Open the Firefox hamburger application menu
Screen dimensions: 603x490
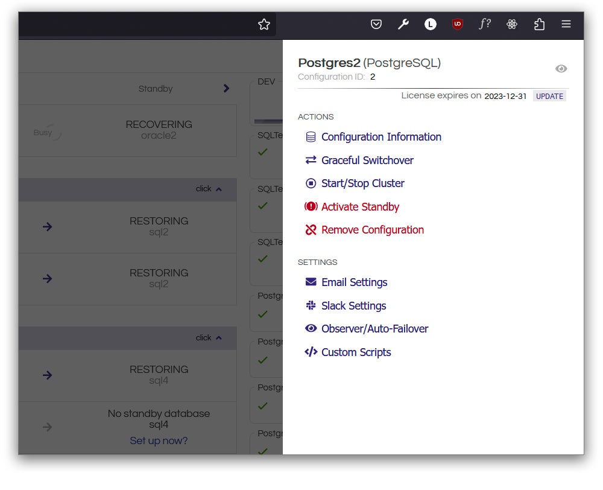point(566,24)
